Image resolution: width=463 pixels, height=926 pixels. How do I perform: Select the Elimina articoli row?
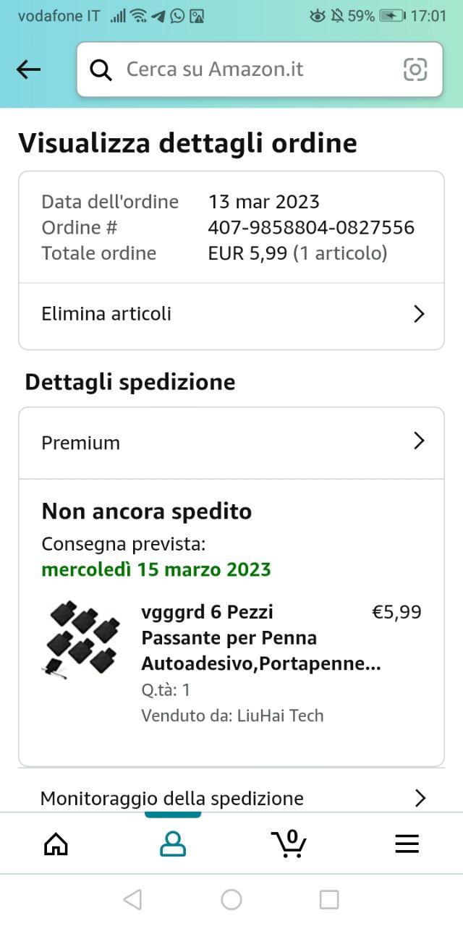217,314
